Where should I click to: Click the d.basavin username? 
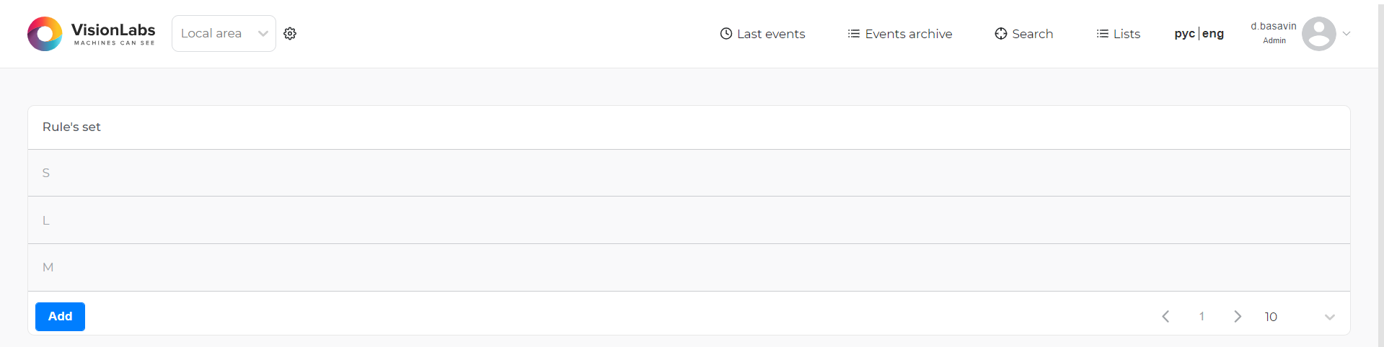click(1274, 26)
